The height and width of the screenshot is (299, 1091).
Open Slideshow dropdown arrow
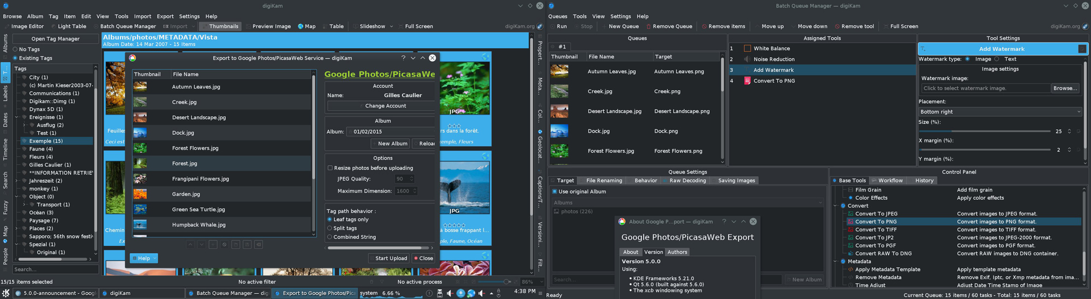pos(391,26)
